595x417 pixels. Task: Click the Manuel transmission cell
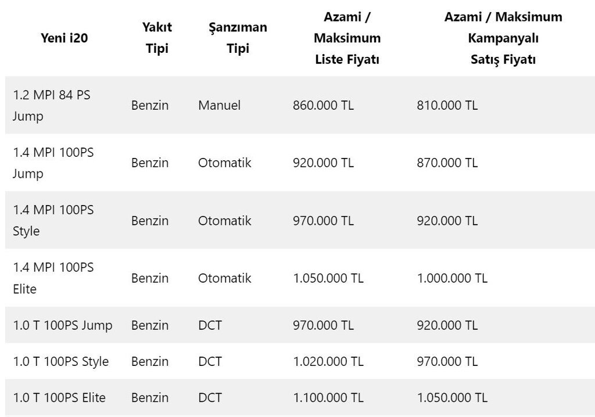pos(219,105)
